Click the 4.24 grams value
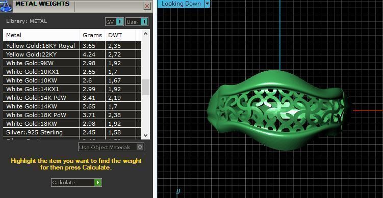The width and height of the screenshot is (383, 198). pos(89,54)
